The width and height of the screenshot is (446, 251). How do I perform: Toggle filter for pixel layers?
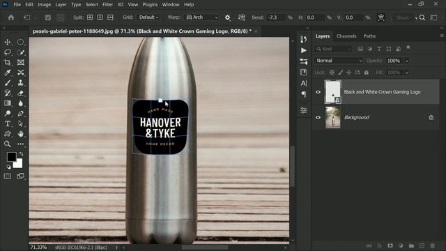click(x=360, y=49)
